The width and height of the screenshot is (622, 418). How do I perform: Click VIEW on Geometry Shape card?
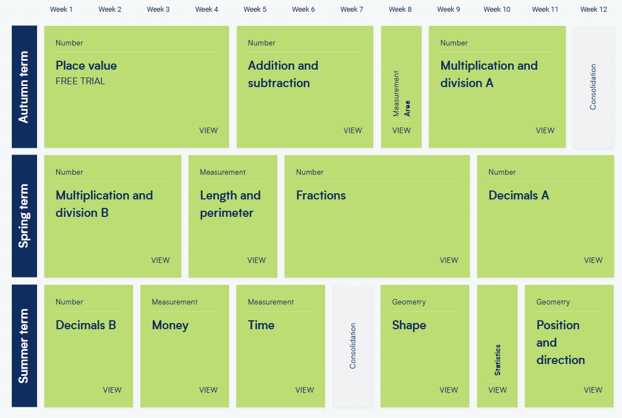[449, 390]
